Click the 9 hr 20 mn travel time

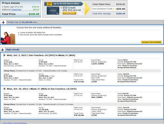(x=79, y=115)
